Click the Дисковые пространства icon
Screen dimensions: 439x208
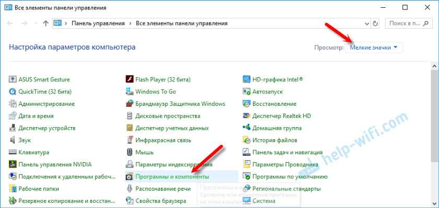(130, 116)
